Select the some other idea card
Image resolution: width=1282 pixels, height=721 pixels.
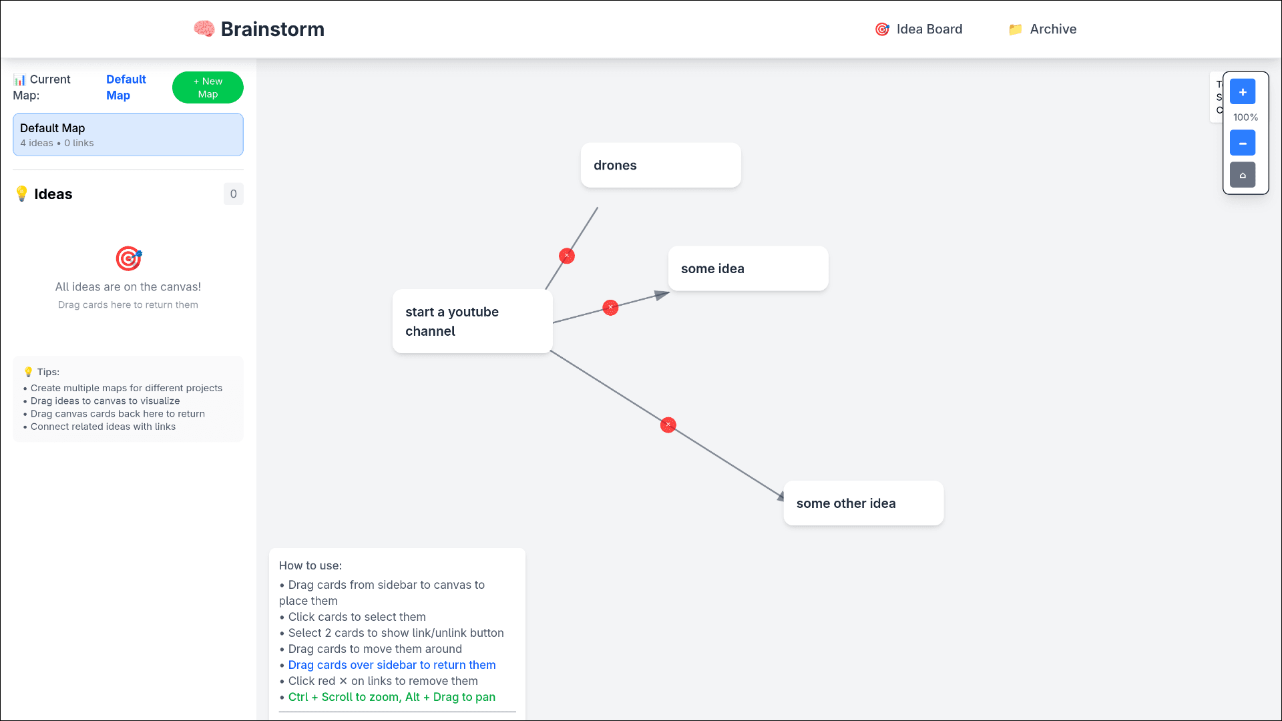863,503
